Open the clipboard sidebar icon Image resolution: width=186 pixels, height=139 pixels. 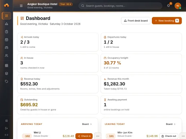(7, 31)
